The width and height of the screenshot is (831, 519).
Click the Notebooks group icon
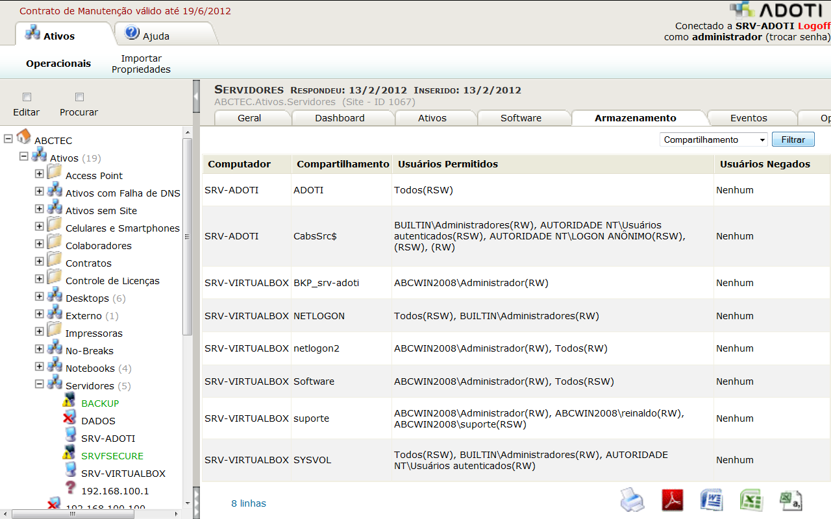tap(55, 366)
